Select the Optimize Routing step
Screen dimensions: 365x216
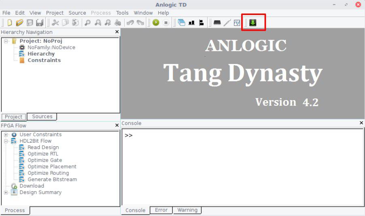(48, 173)
